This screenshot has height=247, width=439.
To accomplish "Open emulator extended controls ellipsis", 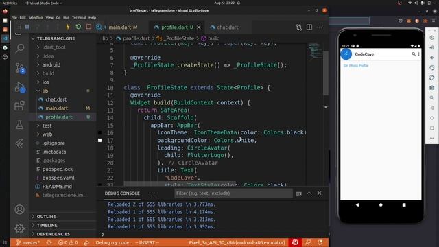I will tap(431, 138).
